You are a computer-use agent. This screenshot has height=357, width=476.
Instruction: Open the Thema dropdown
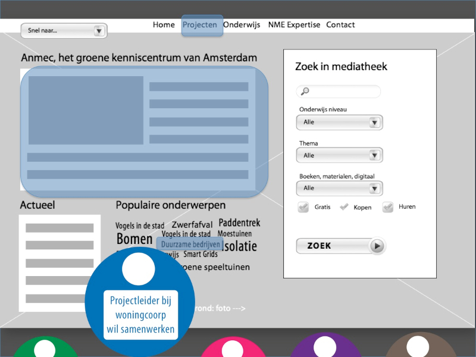pyautogui.click(x=339, y=155)
